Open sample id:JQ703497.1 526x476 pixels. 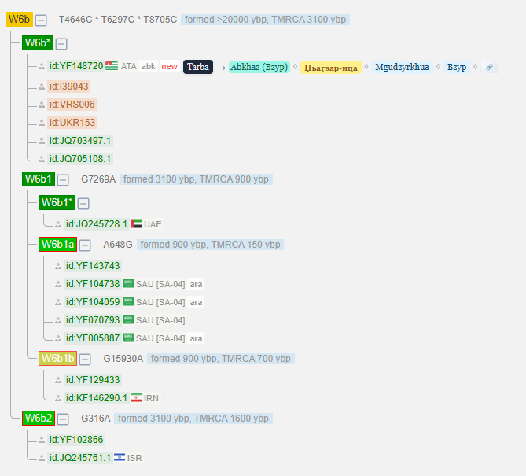[80, 141]
